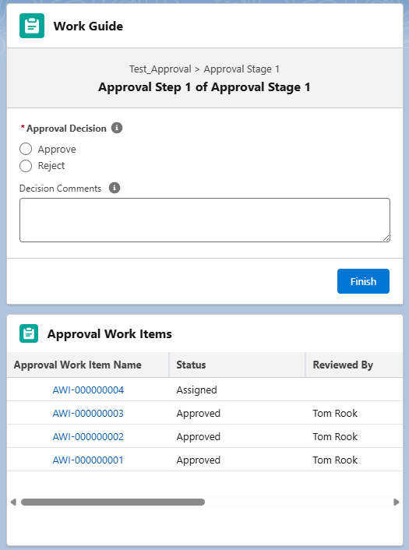Screen dimensions: 409x550
Task: Select the Approve radio button
Action: tap(26, 149)
